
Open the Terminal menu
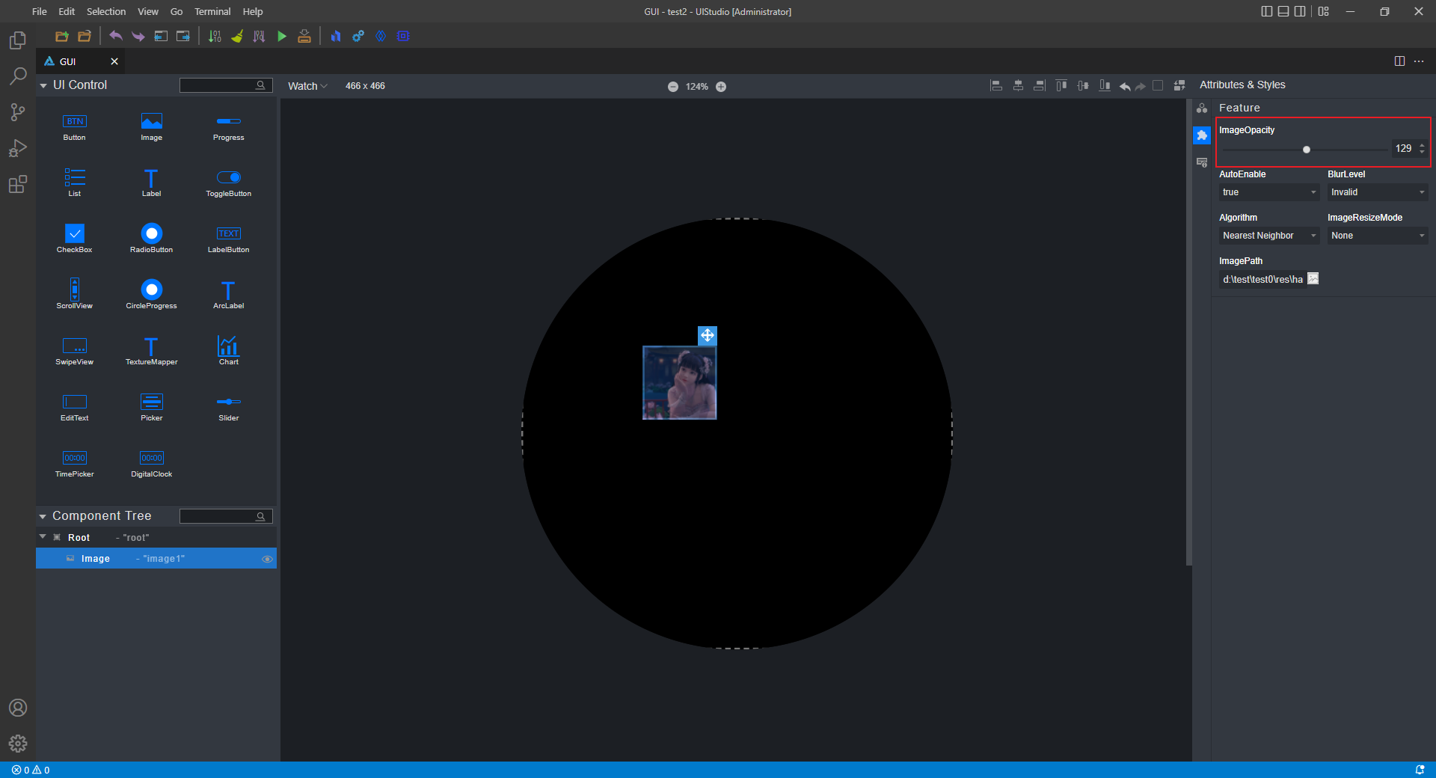pos(212,11)
